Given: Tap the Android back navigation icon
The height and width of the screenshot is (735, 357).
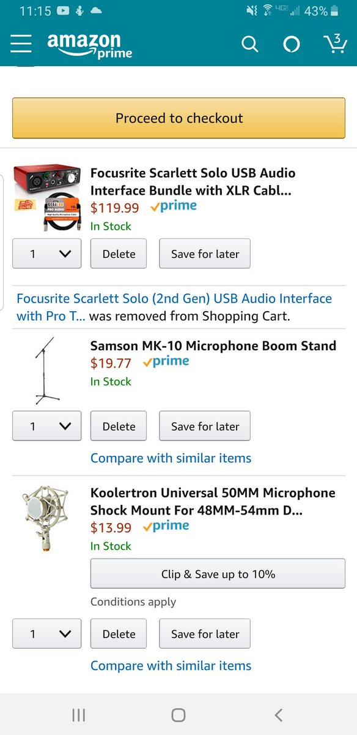Looking at the screenshot, I should point(279,714).
